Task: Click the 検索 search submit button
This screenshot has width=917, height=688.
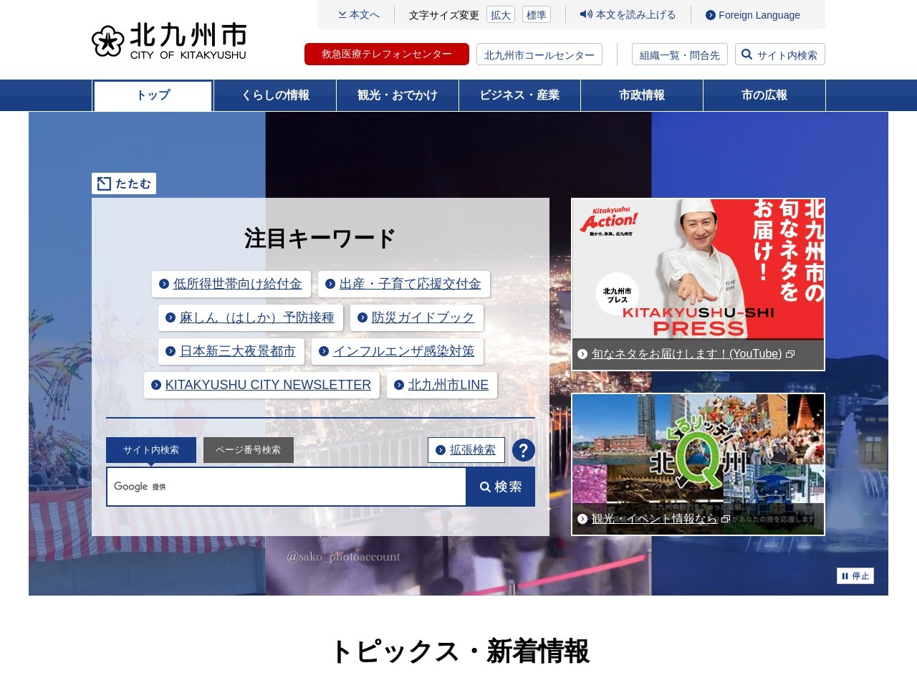Action: click(x=501, y=487)
